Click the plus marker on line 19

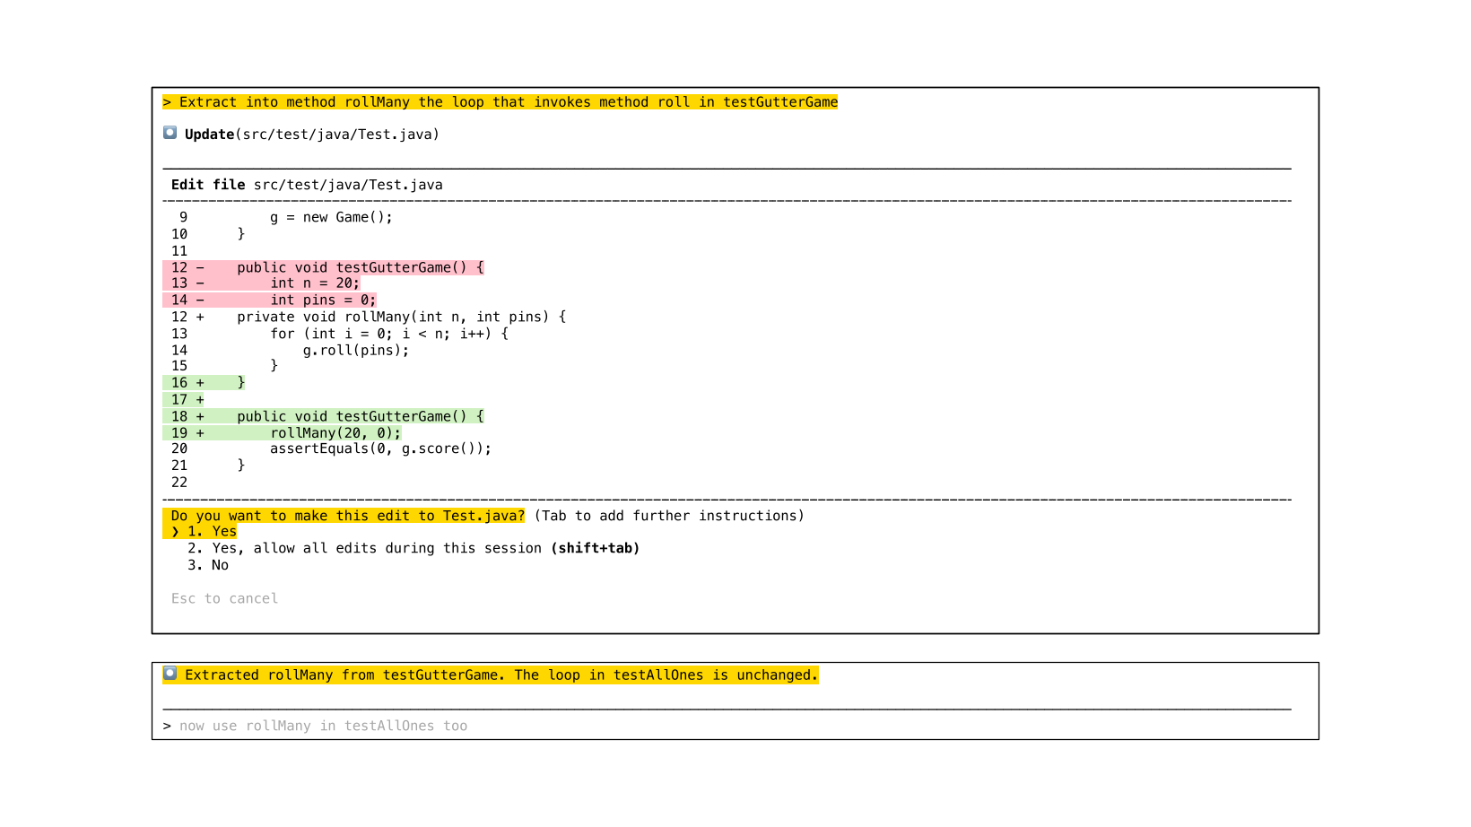tap(200, 433)
